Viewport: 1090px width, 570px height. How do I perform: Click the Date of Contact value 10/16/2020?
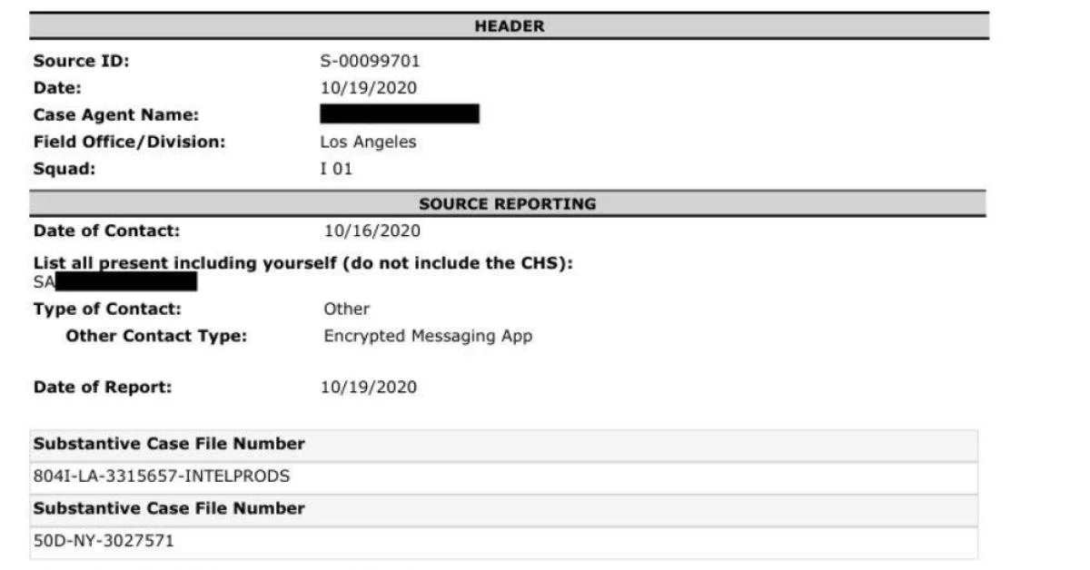tap(372, 231)
